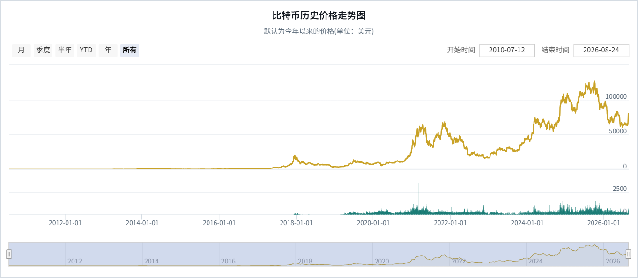
Task: Click the 2020-01-01 x-axis label
Action: point(373,223)
